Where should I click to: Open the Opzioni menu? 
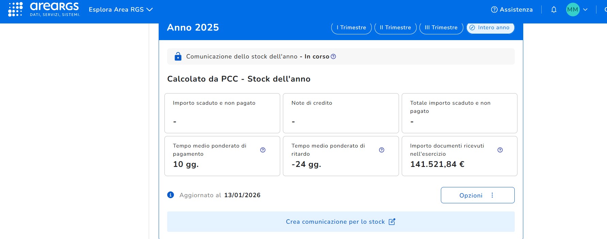477,195
